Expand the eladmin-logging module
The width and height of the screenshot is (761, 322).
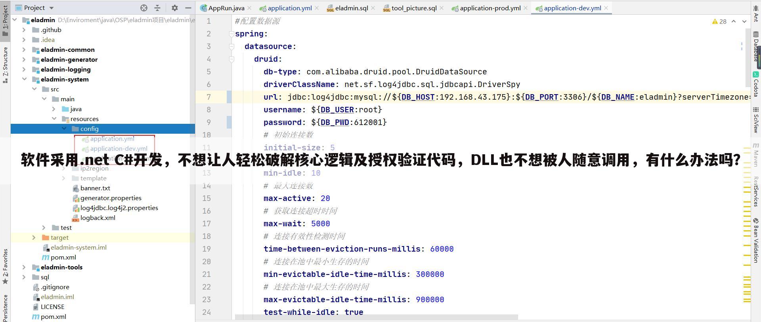(x=24, y=69)
